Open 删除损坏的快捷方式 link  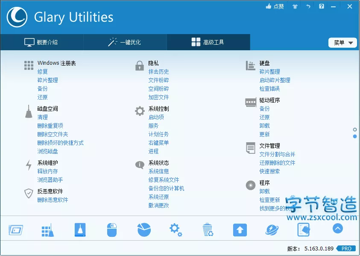pos(60,143)
